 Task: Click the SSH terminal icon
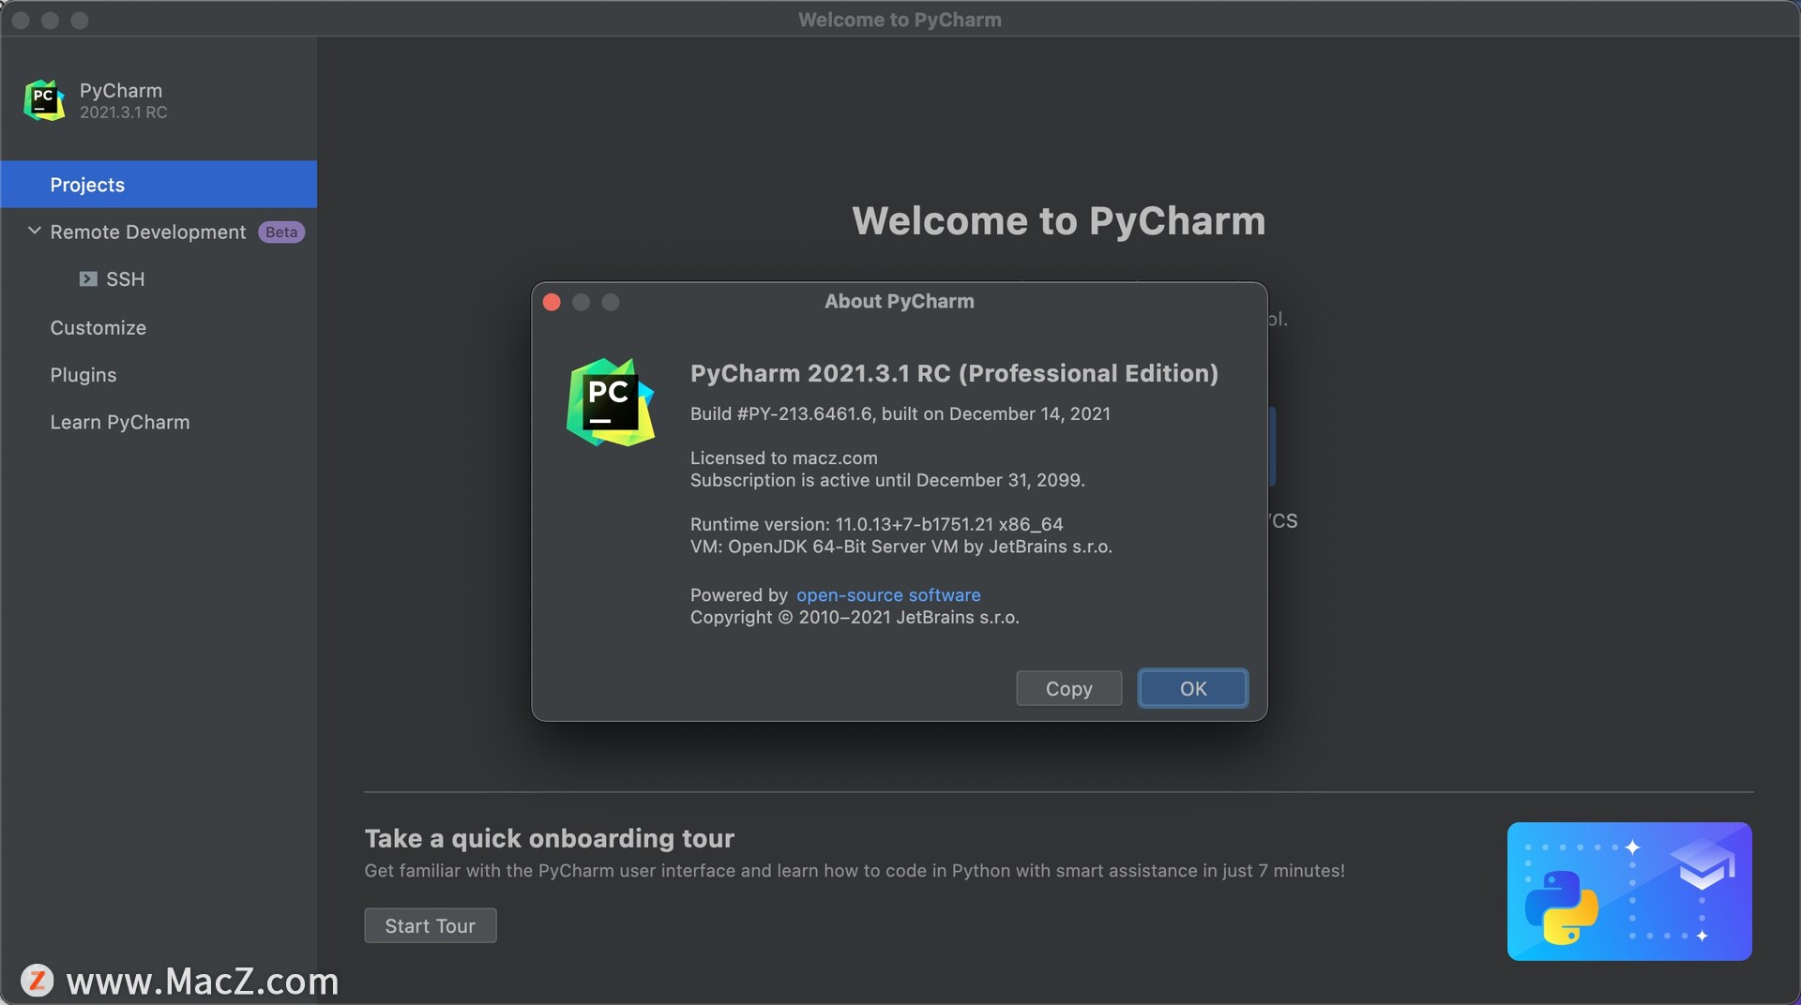(x=88, y=279)
